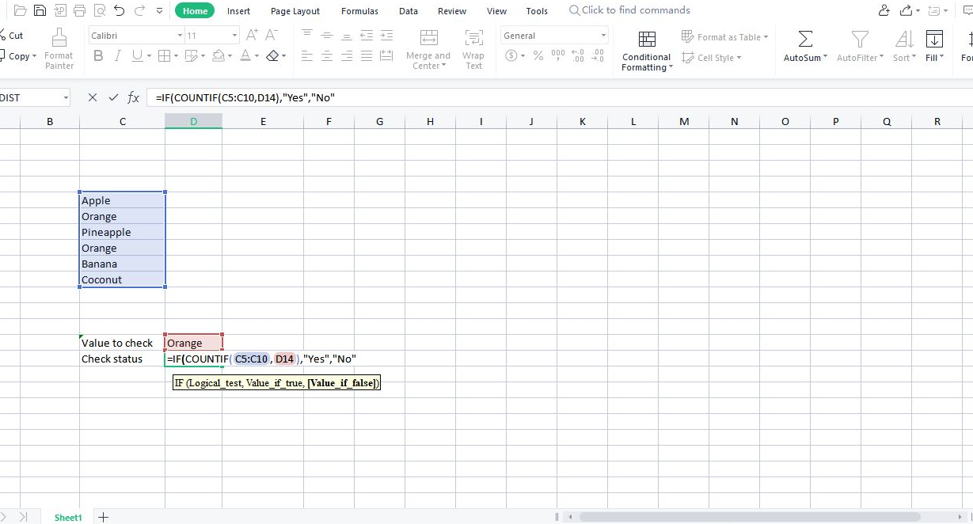Switch to the Formulas ribbon tab
The width and height of the screenshot is (973, 524).
[x=359, y=10]
